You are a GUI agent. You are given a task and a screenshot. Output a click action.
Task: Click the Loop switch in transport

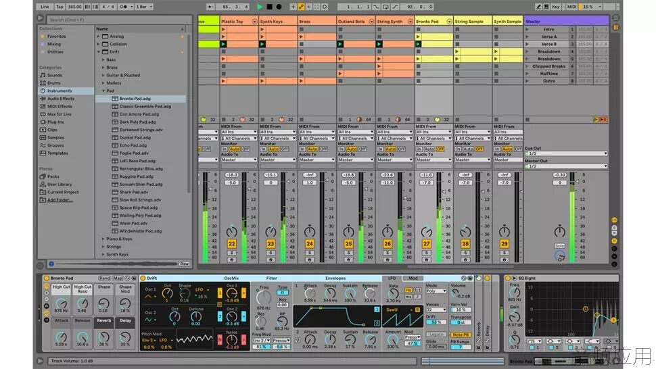(x=385, y=7)
